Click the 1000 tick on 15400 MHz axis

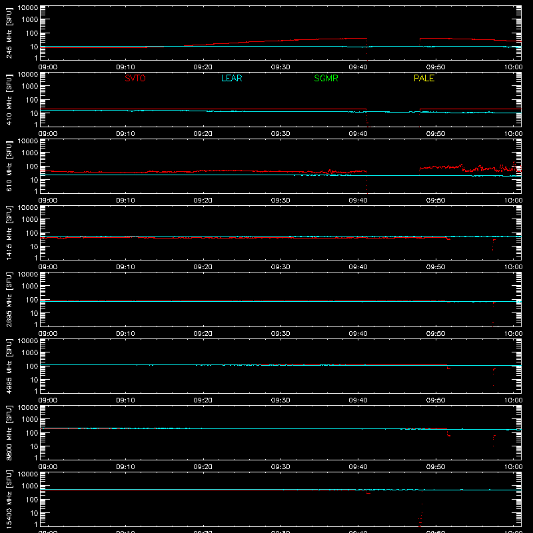[30, 486]
